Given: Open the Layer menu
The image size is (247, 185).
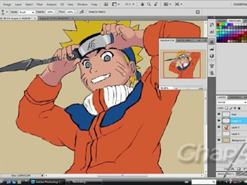Looking at the screenshot, I should (18, 4).
